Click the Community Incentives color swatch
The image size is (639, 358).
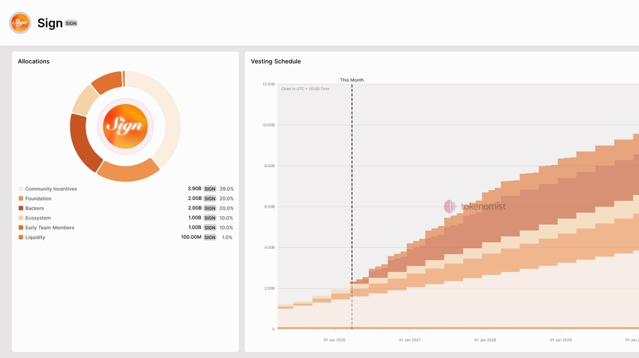(x=21, y=189)
